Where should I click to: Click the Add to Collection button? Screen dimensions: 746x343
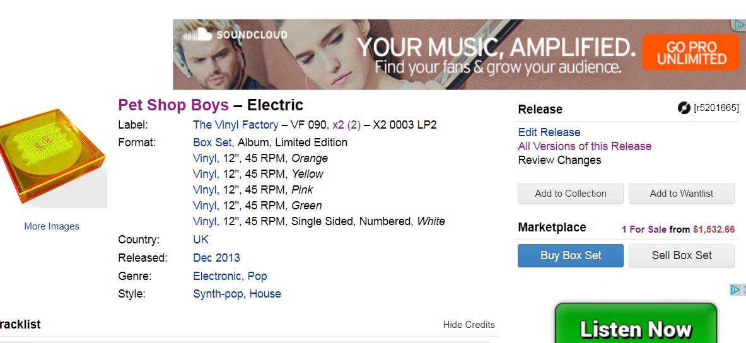(x=570, y=194)
